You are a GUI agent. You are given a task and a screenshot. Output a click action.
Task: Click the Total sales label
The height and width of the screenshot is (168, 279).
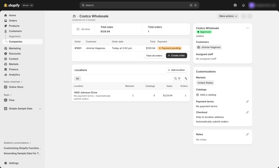coord(107,27)
